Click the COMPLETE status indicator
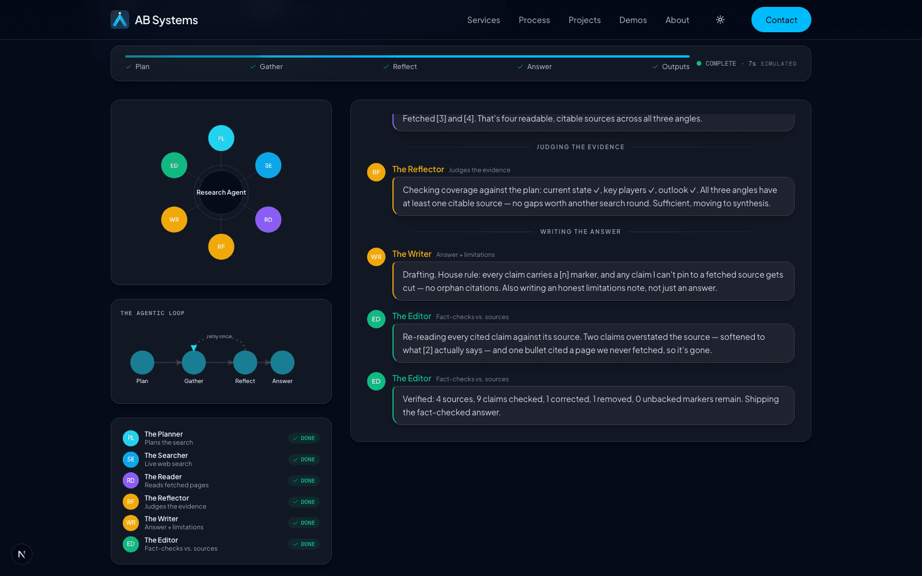The width and height of the screenshot is (922, 576). click(716, 63)
